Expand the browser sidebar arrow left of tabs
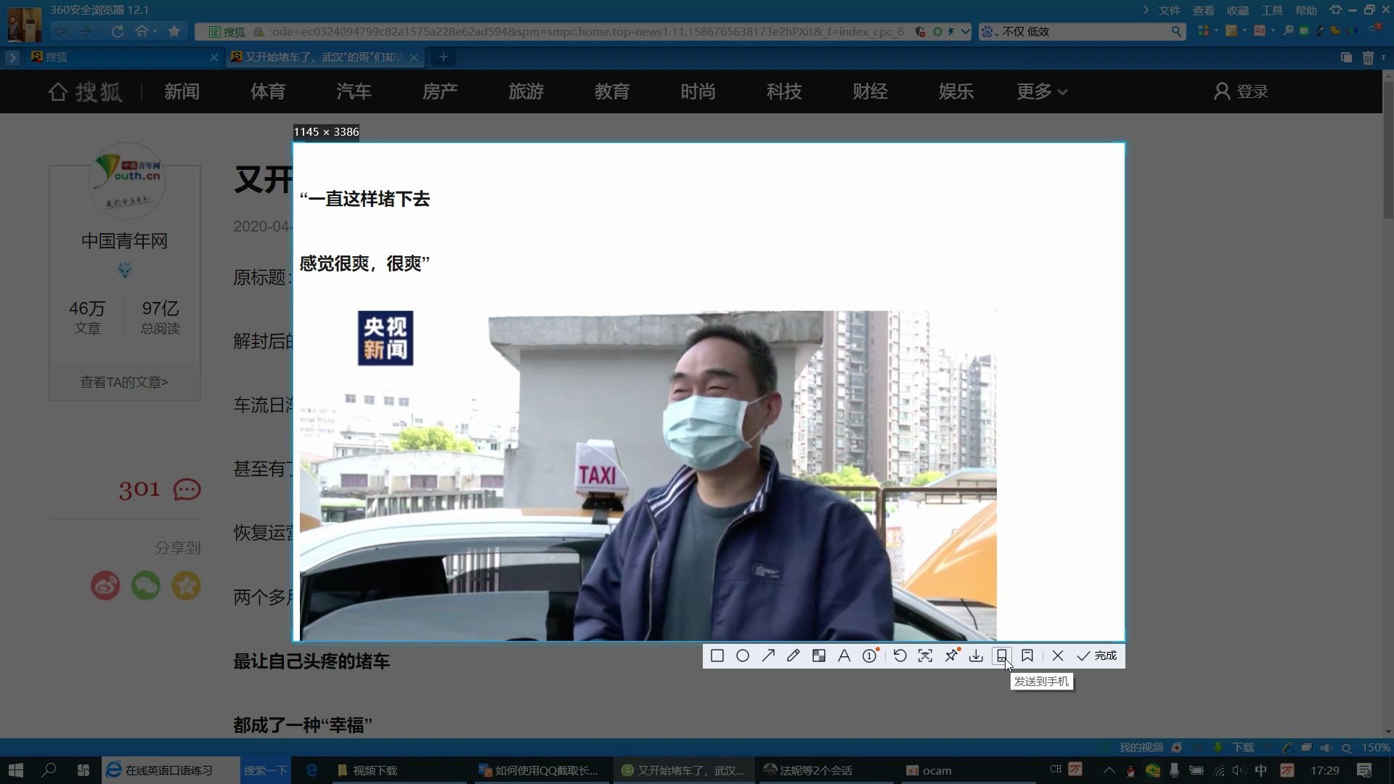This screenshot has width=1394, height=784. [12, 57]
